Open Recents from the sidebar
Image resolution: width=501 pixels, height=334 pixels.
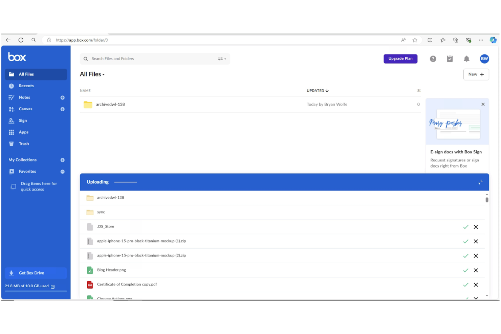click(x=26, y=86)
